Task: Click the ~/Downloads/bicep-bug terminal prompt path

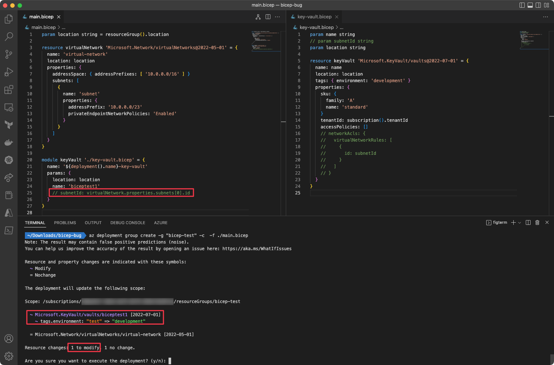Action: point(55,236)
